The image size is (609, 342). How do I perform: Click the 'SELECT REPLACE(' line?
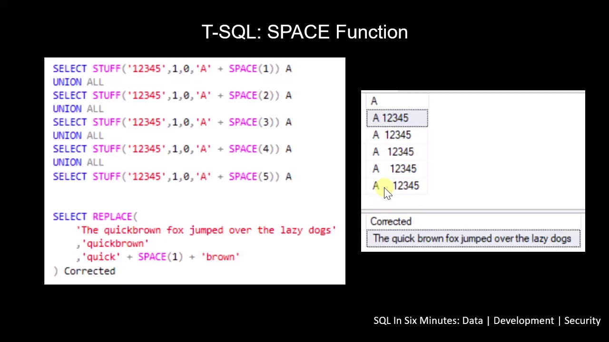coord(95,217)
